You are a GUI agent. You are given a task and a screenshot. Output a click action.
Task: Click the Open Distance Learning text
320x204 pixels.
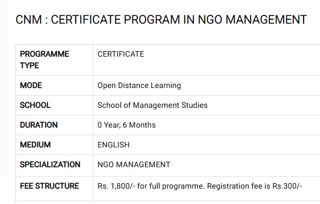pyautogui.click(x=139, y=85)
